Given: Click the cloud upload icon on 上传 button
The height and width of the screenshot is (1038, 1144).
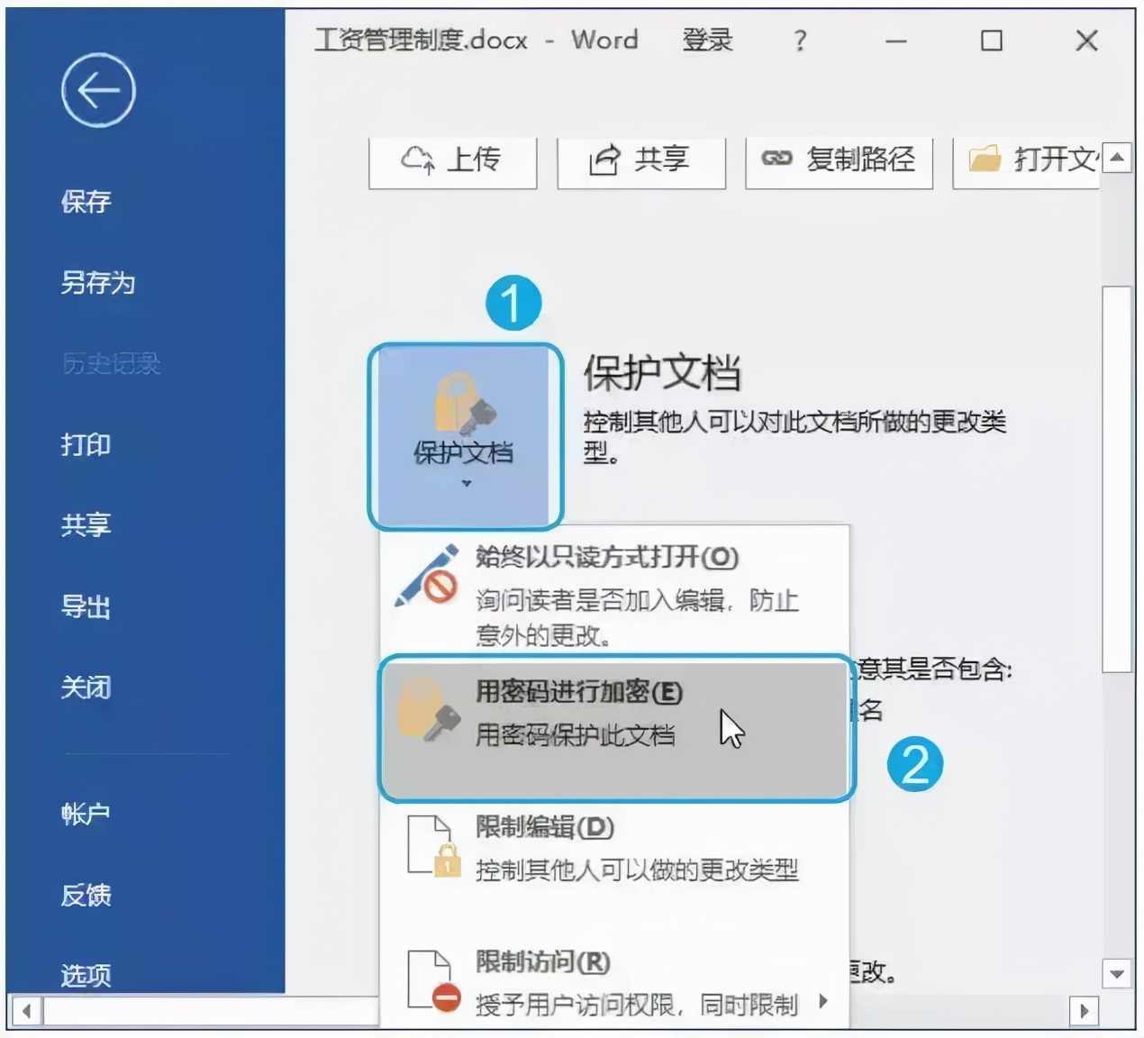Looking at the screenshot, I should pos(418,159).
